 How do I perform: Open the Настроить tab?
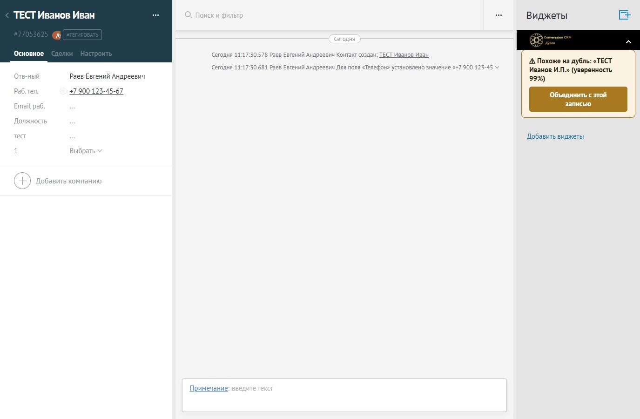click(x=96, y=54)
